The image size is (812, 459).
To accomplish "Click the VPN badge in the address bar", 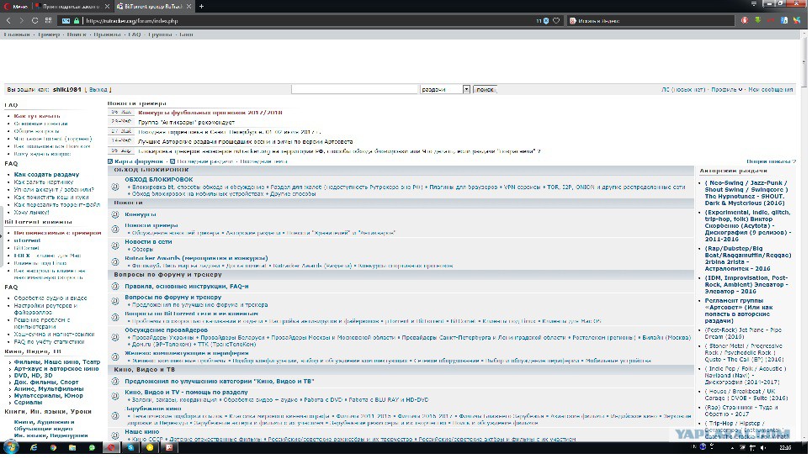I will pyautogui.click(x=66, y=21).
